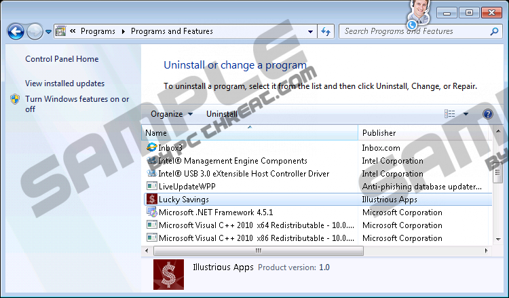Expand the Organize dropdown menu
This screenshot has height=298, width=509.
[x=171, y=114]
